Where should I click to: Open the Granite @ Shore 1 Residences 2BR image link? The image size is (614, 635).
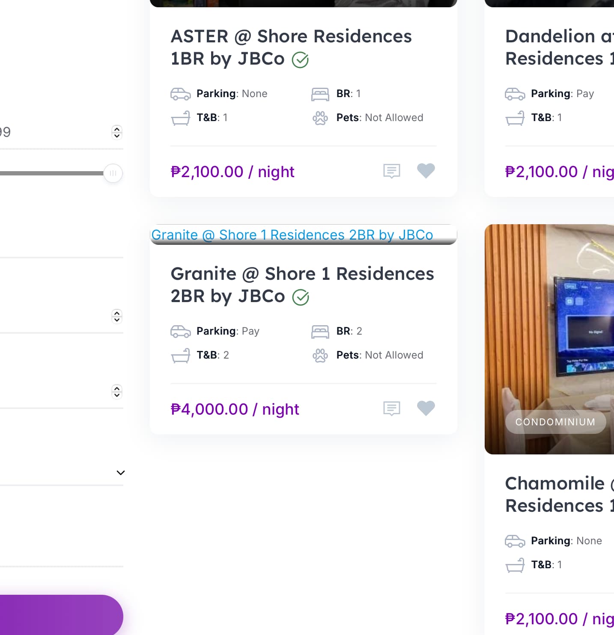coord(292,235)
